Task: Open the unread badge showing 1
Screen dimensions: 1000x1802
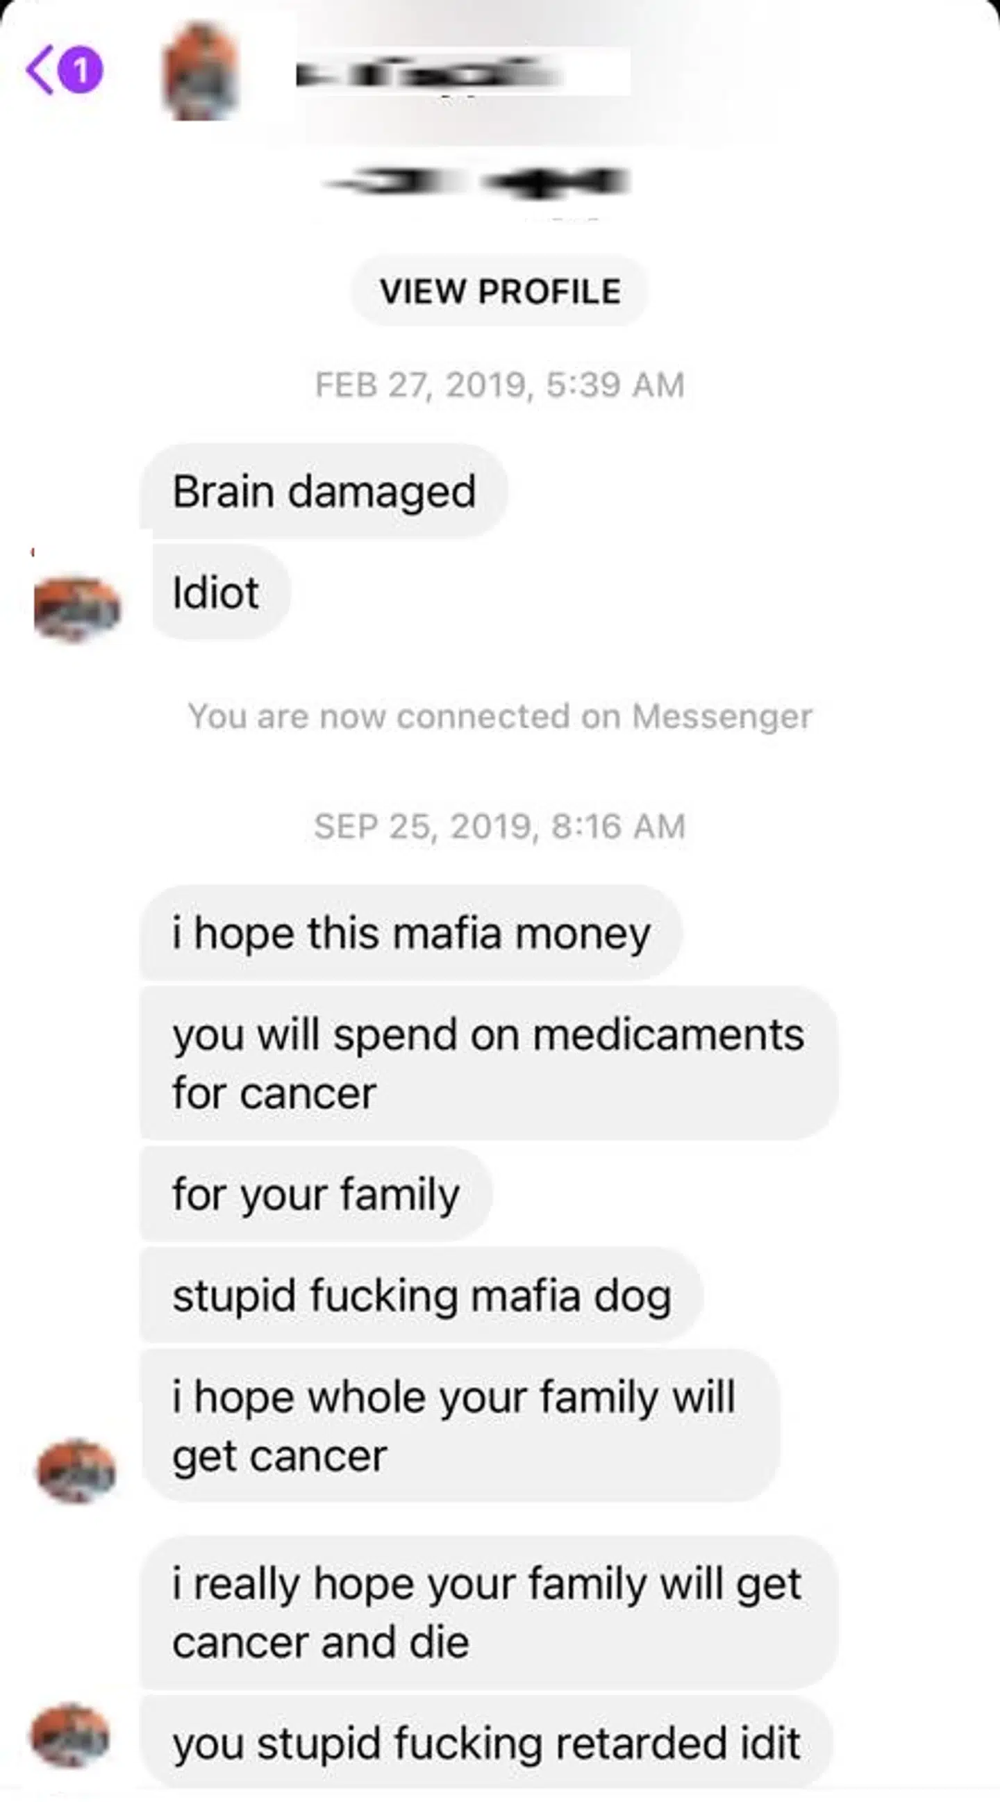Action: [80, 70]
